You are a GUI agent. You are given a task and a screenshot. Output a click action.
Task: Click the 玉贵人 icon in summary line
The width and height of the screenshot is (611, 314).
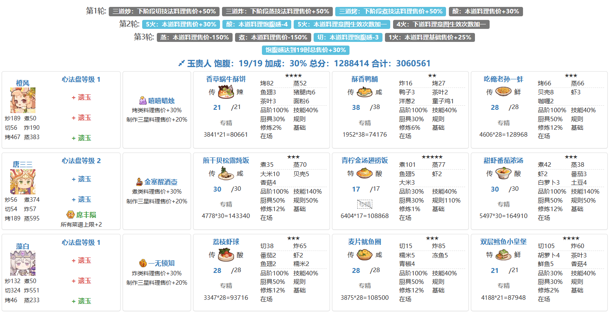click(182, 63)
